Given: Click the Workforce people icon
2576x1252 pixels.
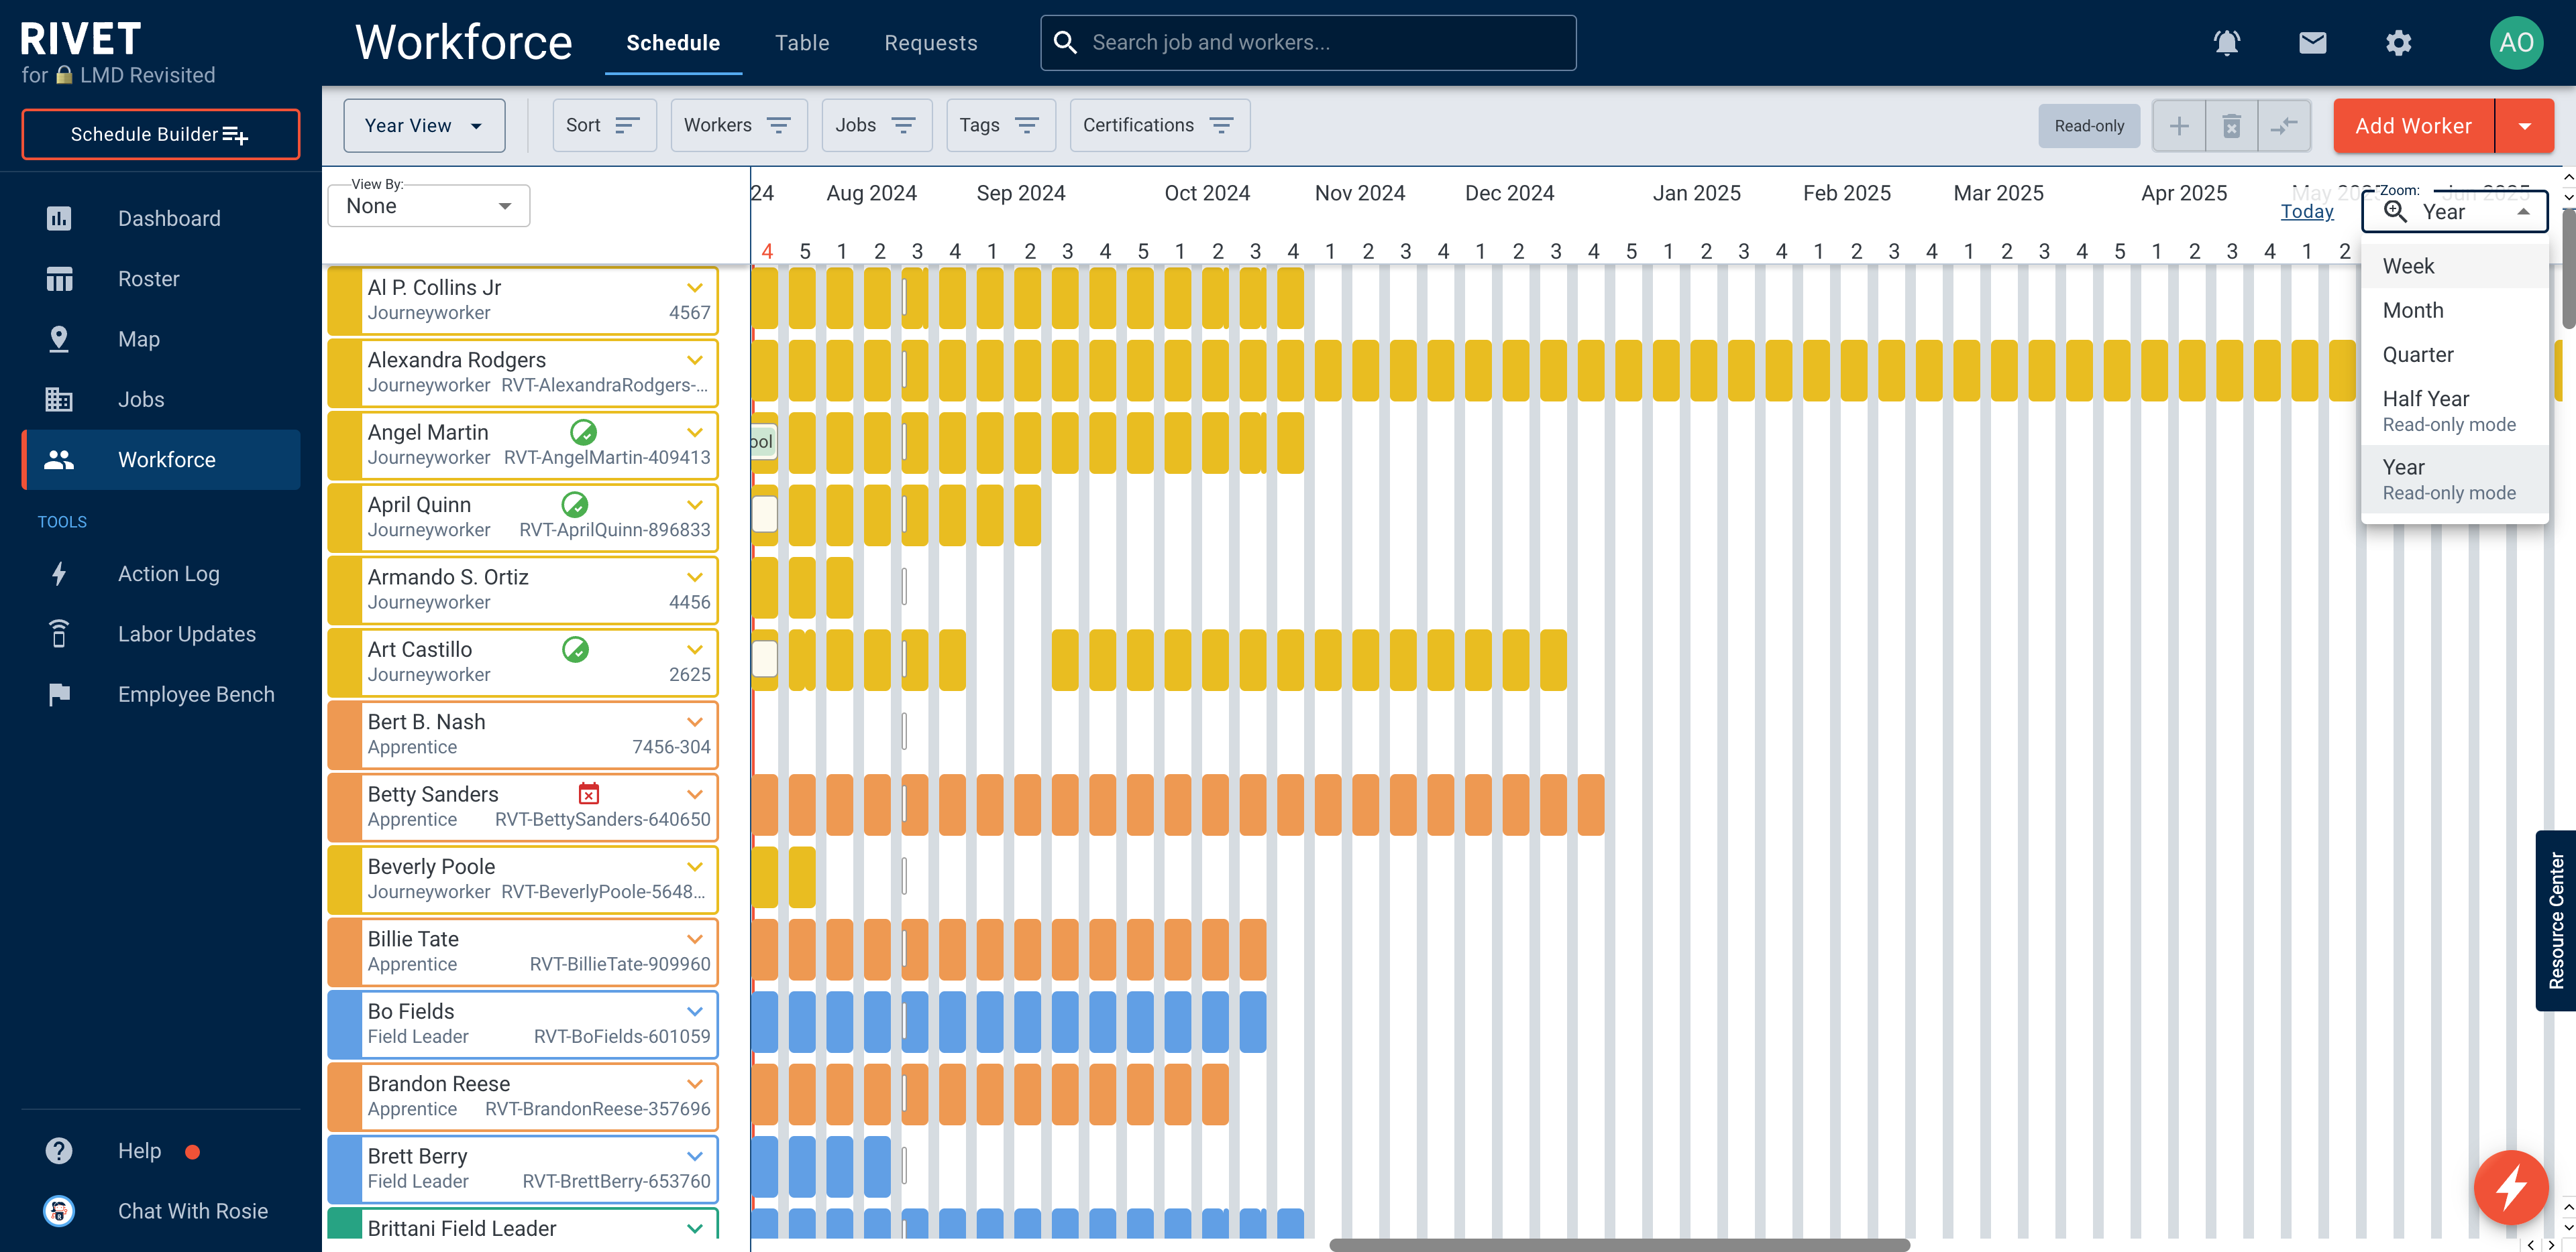Looking at the screenshot, I should point(59,460).
